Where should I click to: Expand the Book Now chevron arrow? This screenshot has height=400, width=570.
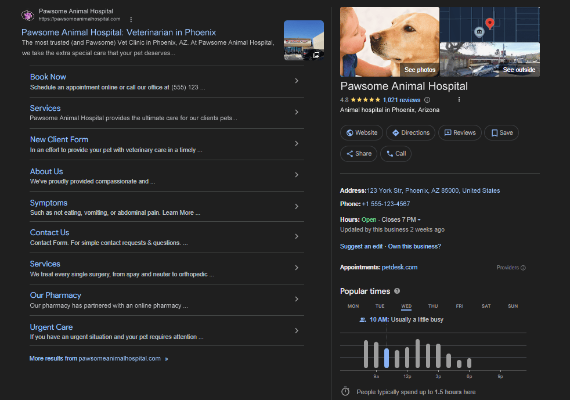297,81
